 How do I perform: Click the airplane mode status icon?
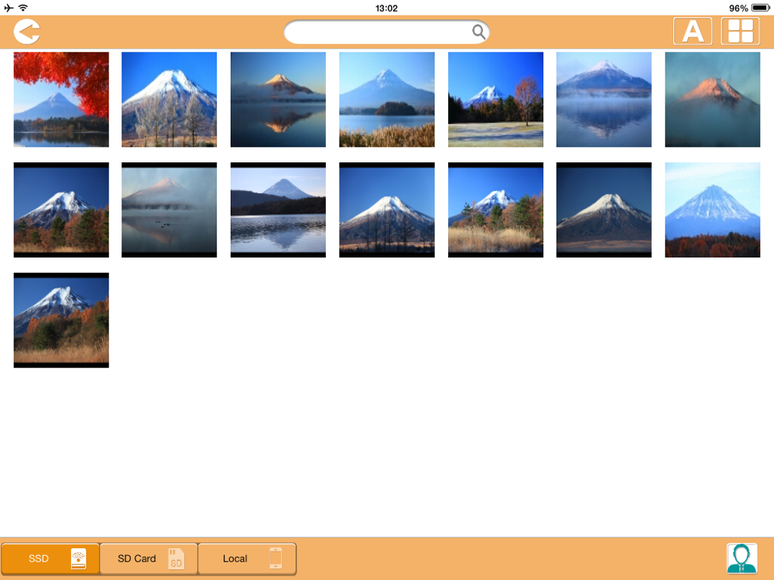click(9, 8)
